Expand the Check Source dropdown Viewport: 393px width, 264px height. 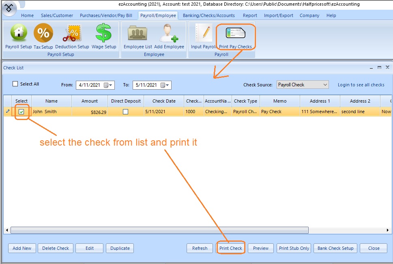pyautogui.click(x=325, y=85)
